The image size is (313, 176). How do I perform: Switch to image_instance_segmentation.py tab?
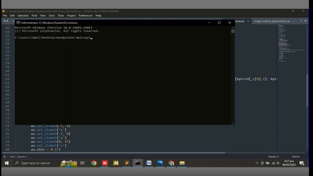tap(272, 21)
